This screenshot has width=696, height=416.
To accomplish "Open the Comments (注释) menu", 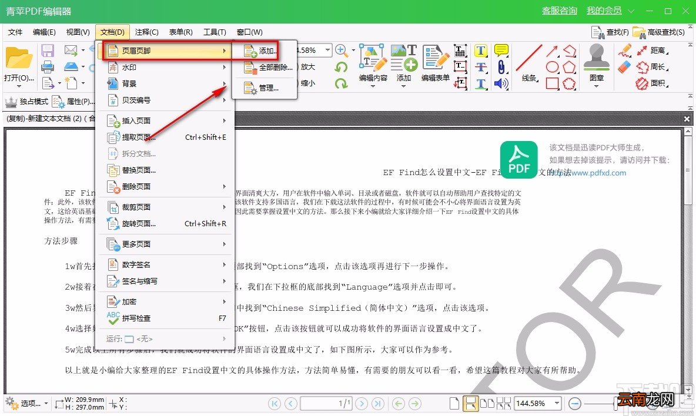I will point(146,32).
